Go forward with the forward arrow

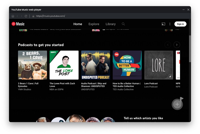[21, 16]
